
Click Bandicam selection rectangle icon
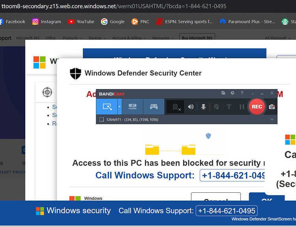tap(101, 119)
